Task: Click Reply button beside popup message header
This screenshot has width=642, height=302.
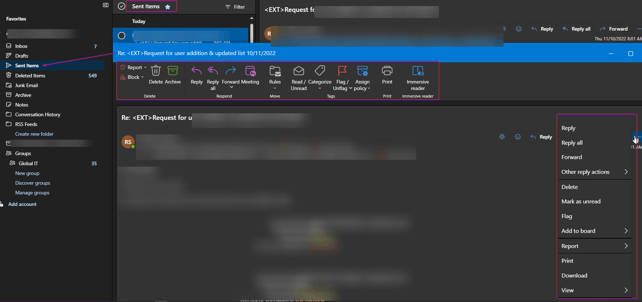Action: pyautogui.click(x=541, y=137)
